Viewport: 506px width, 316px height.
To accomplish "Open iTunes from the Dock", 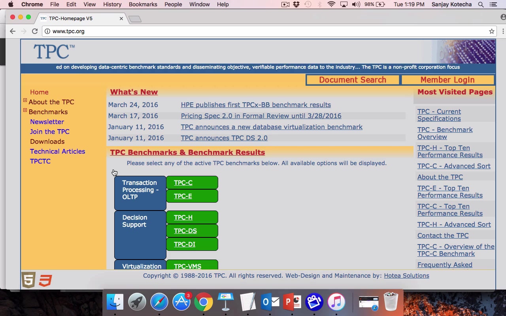I will click(x=336, y=302).
